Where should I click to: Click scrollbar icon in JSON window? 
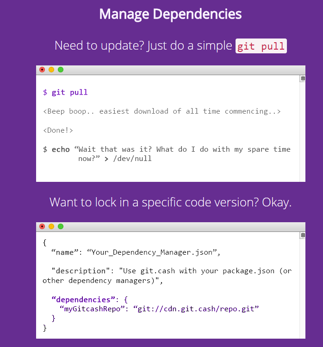(x=303, y=235)
